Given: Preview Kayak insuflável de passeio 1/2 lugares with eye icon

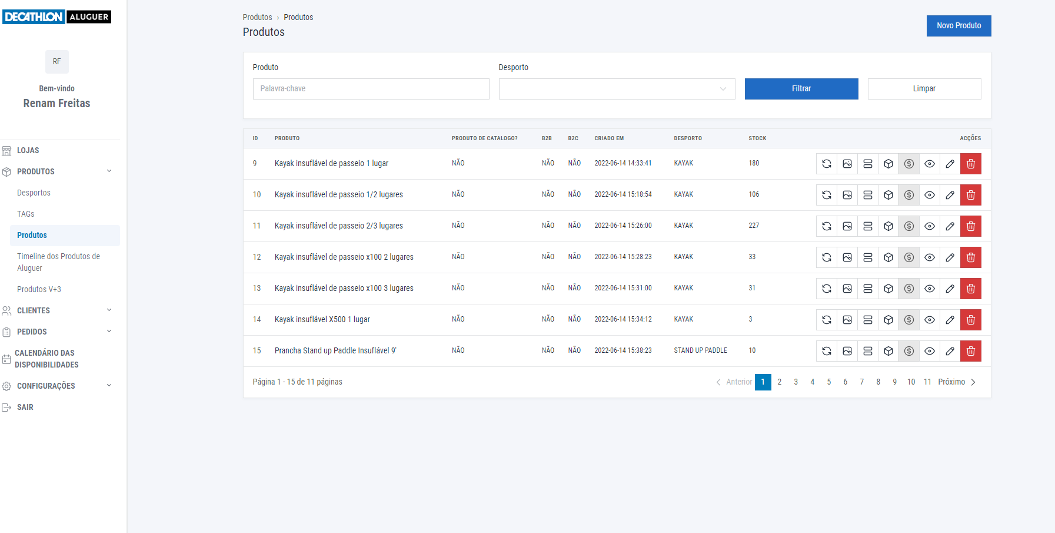Looking at the screenshot, I should point(930,194).
